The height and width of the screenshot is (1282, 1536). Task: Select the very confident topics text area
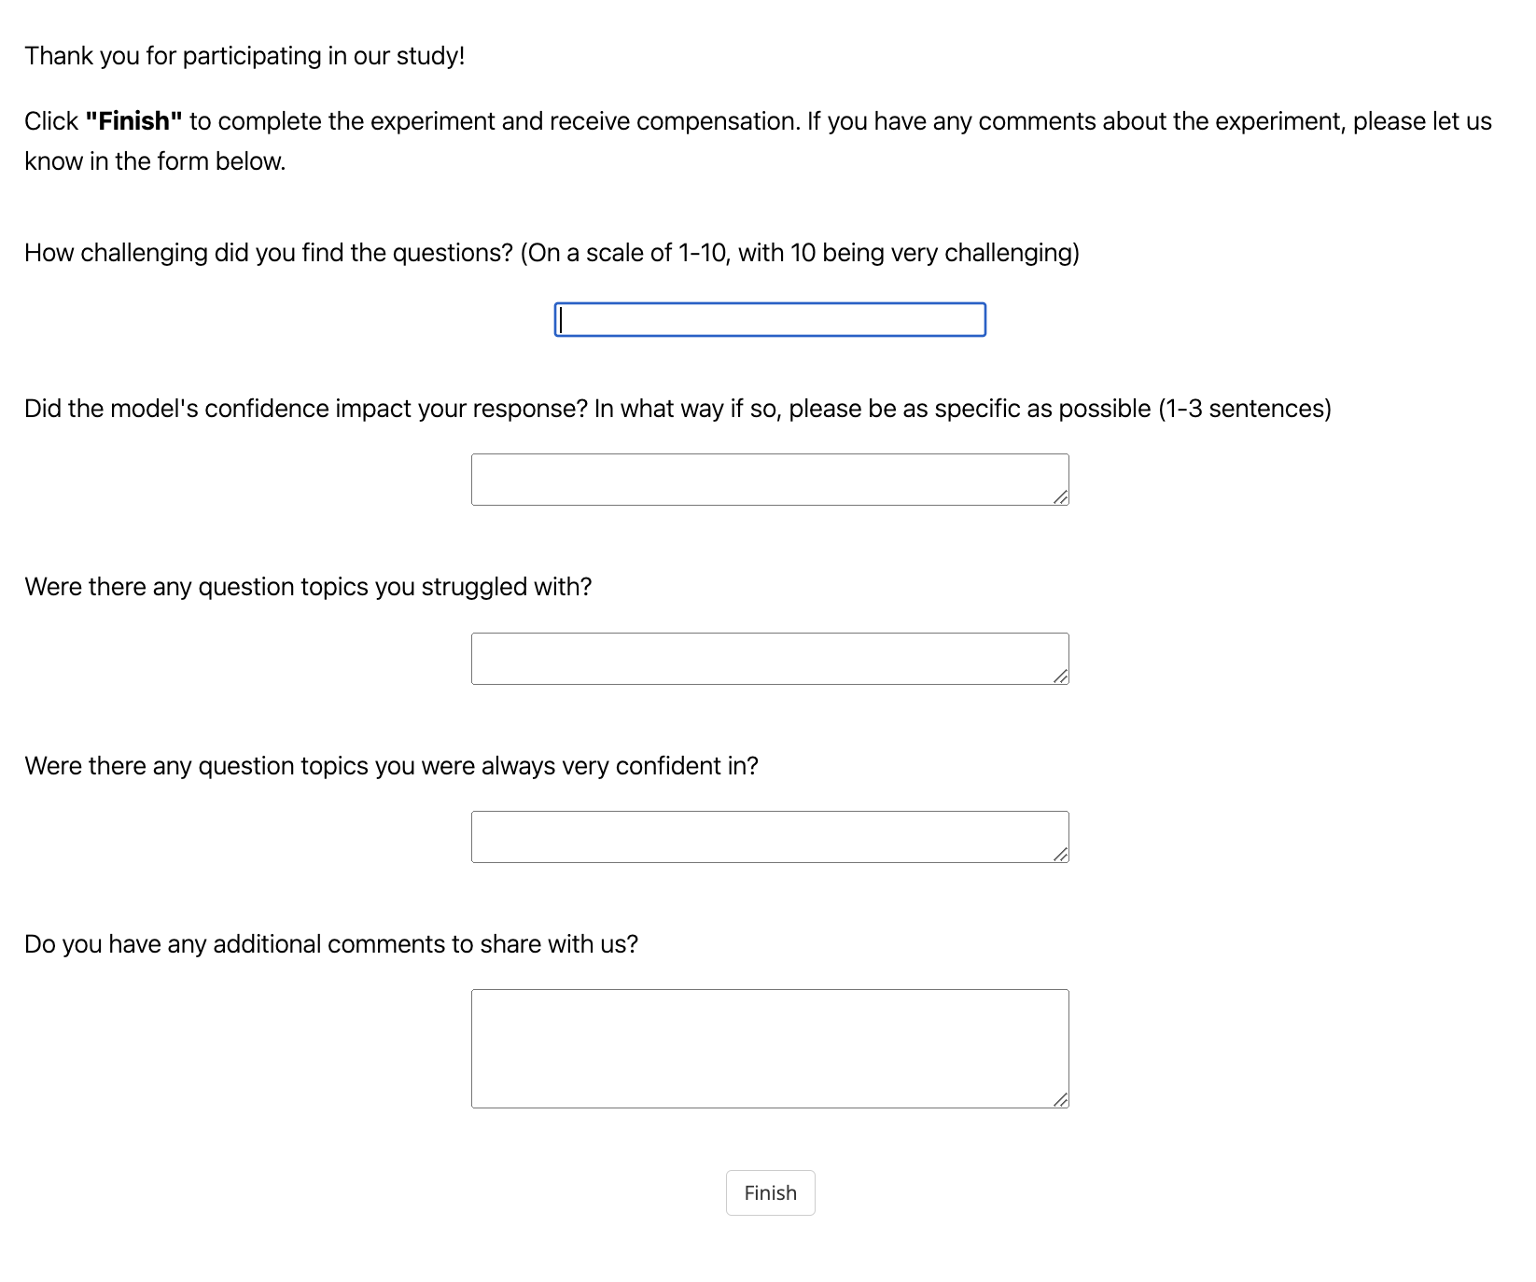click(769, 837)
